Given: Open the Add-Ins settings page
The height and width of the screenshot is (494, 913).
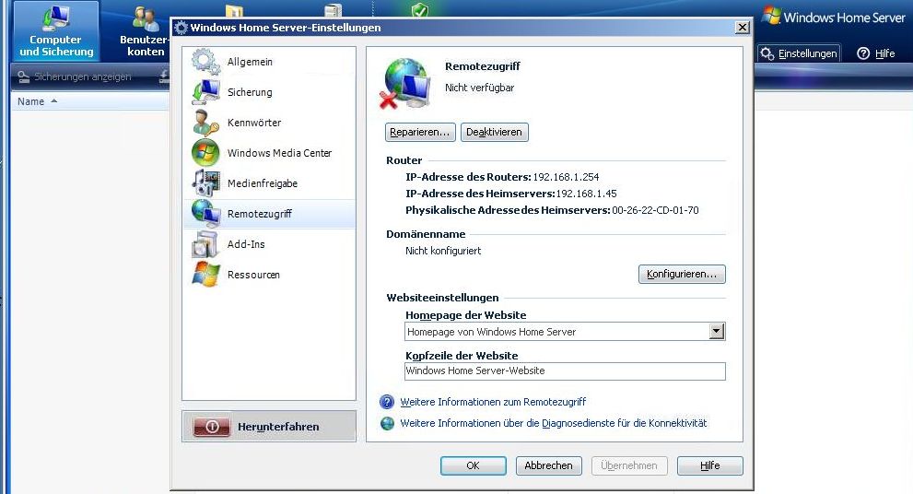Looking at the screenshot, I should click(269, 244).
